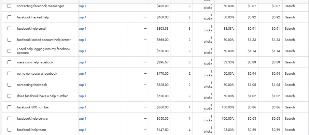Tick checkbox beside como contactar a facebook
The width and height of the screenshot is (309, 135).
pyautogui.click(x=10, y=73)
